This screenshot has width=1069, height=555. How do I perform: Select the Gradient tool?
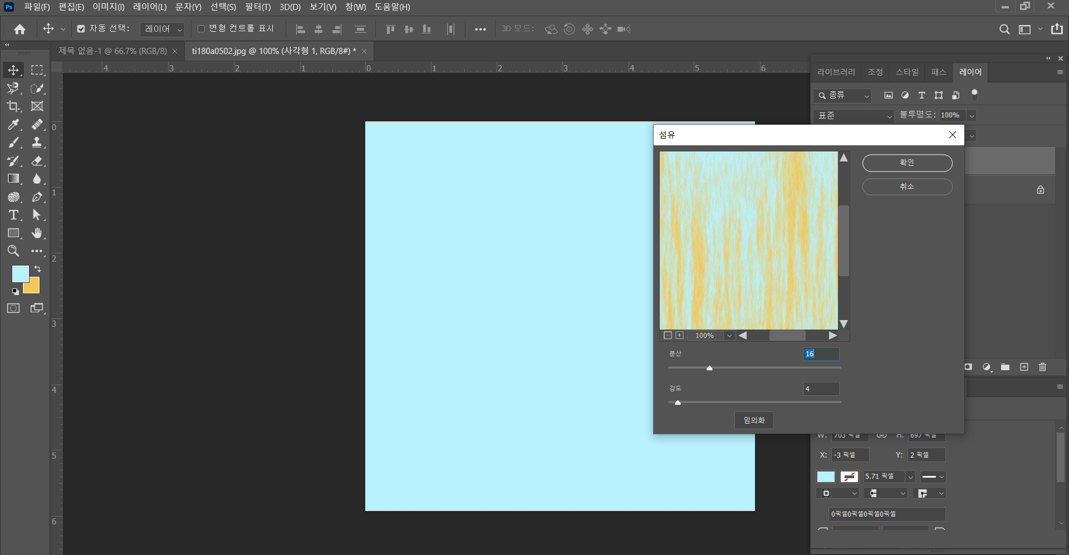click(x=13, y=179)
